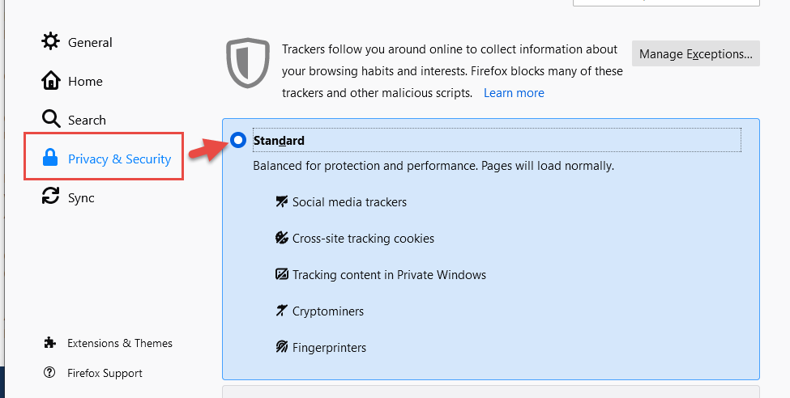Screen dimensions: 790x398
Task: Click the preferences search field at top
Action: point(666,2)
